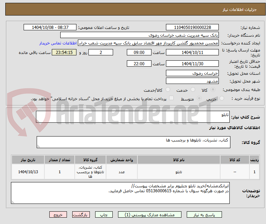Viewport: 266px width, 224px height.
Task: Select the 'جزیی' purchase type radio
Action: pyautogui.click(x=222, y=98)
